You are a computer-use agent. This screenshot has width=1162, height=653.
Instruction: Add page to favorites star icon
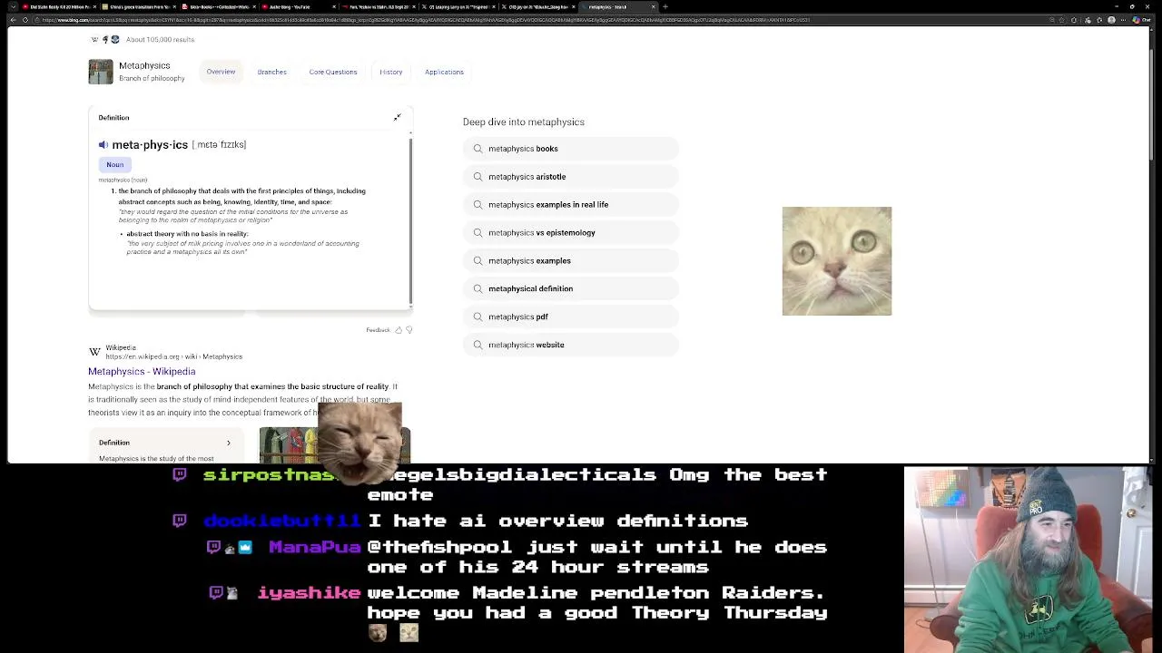point(1063,19)
